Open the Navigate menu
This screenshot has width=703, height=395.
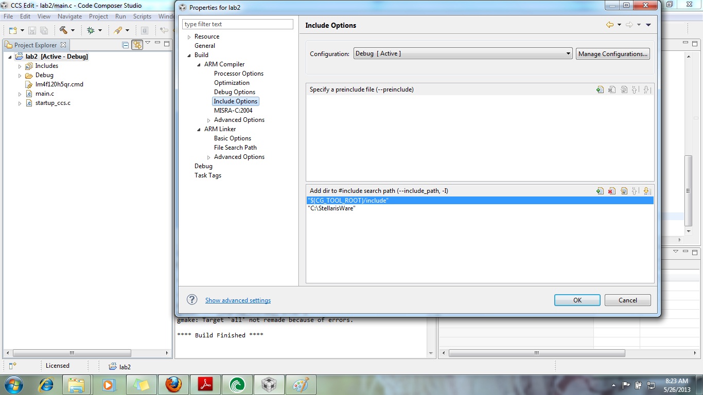tap(69, 16)
